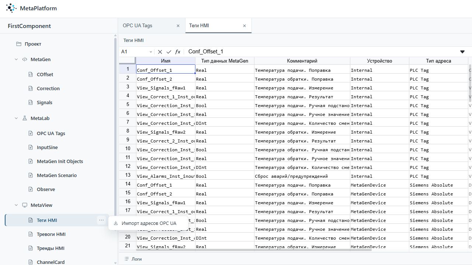Click the Тренды HMI document icon
Screen dimensions: 472x265
[31, 248]
